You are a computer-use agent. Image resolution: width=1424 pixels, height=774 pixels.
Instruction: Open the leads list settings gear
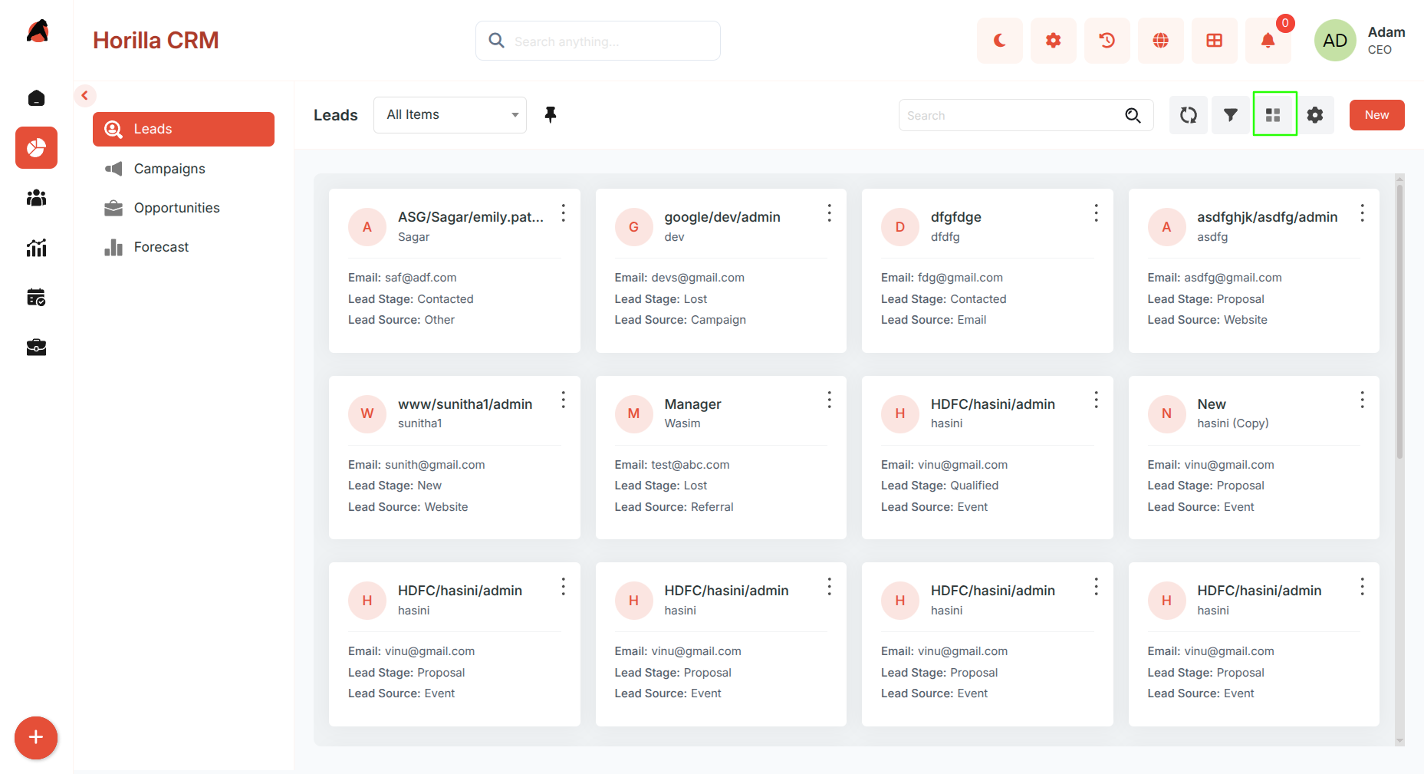[x=1315, y=115]
